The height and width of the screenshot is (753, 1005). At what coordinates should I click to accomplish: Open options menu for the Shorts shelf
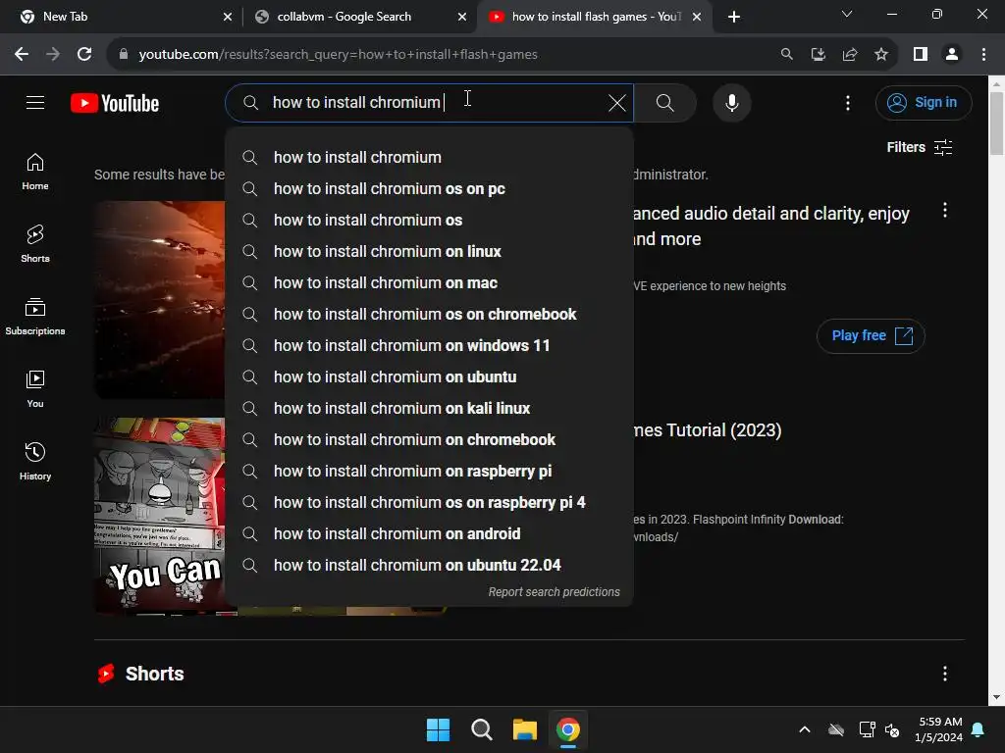[x=945, y=673]
